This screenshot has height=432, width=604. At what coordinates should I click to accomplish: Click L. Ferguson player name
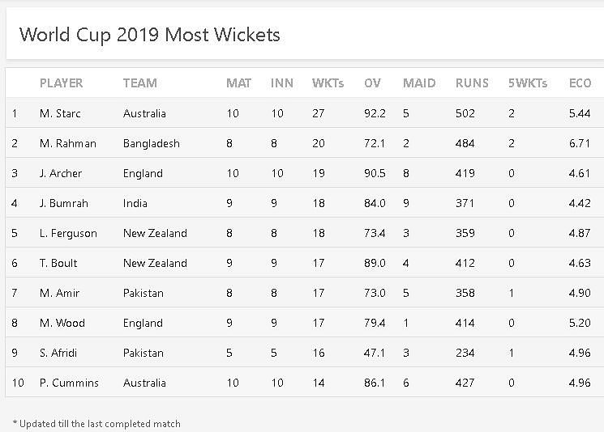pyautogui.click(x=68, y=234)
